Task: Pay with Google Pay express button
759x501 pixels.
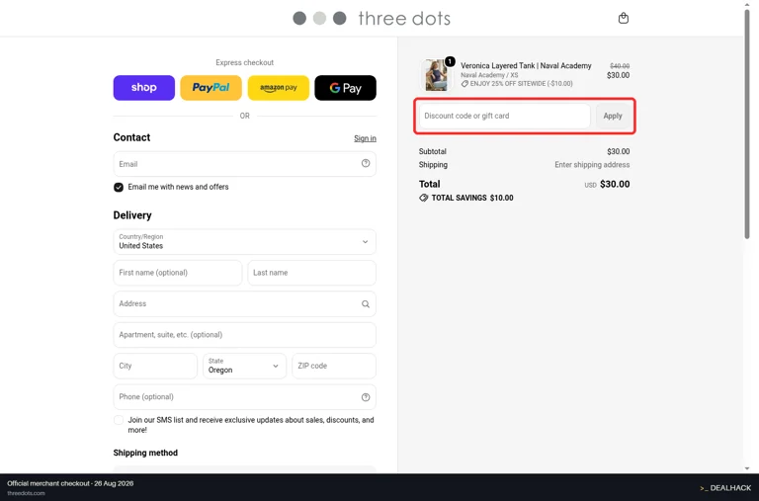Action: (345, 88)
